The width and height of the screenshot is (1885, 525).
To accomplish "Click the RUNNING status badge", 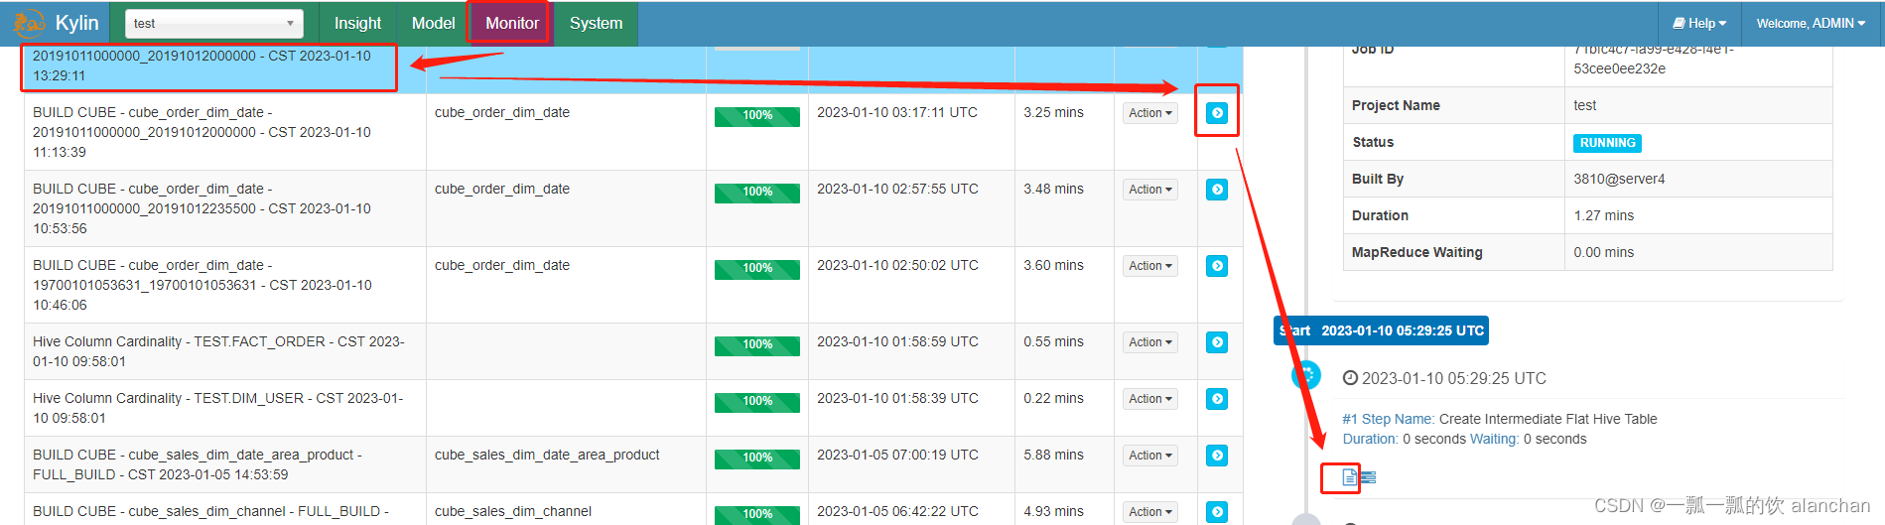I will pyautogui.click(x=1607, y=143).
